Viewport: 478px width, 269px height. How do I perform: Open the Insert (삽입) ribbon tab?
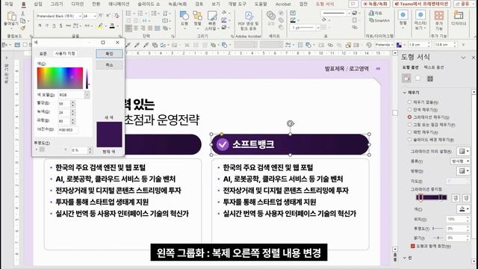(38, 4)
